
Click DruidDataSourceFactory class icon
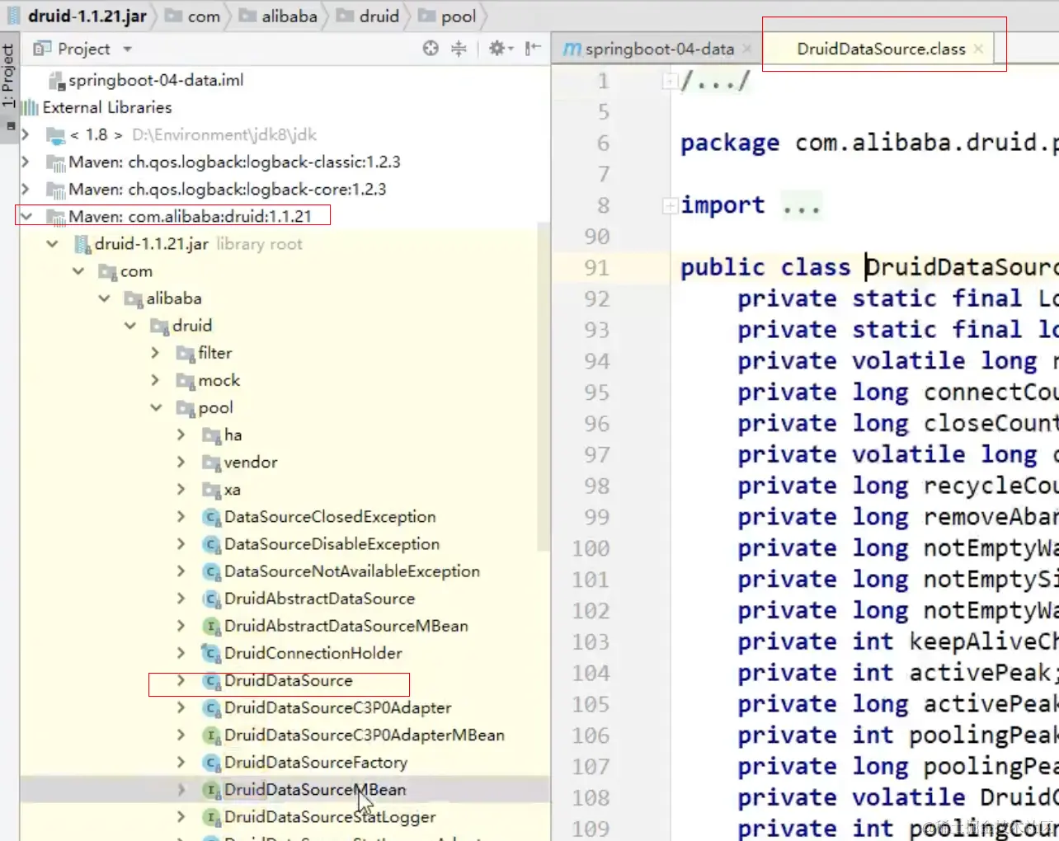pyautogui.click(x=211, y=762)
